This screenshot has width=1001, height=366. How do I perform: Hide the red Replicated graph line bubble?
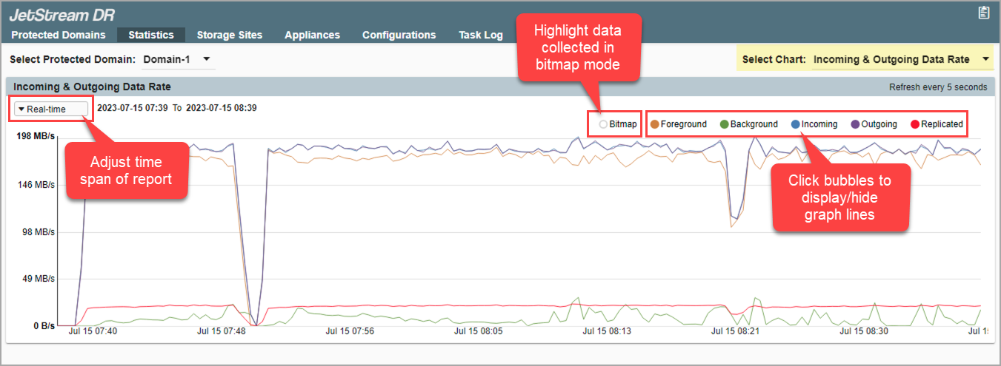coord(914,124)
